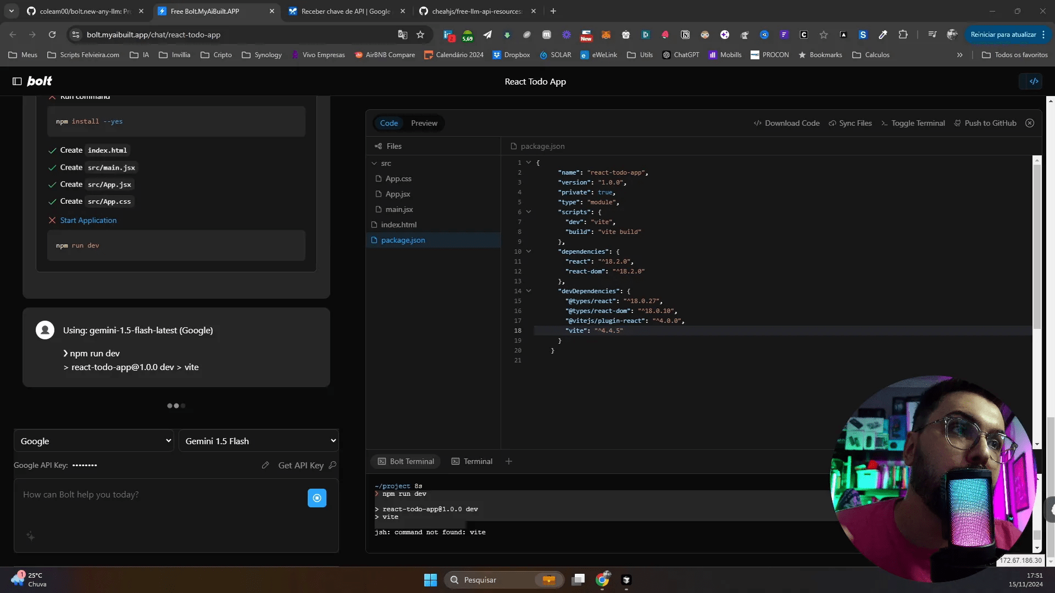Bookmark this page with the star icon
The height and width of the screenshot is (593, 1055).
tap(420, 35)
